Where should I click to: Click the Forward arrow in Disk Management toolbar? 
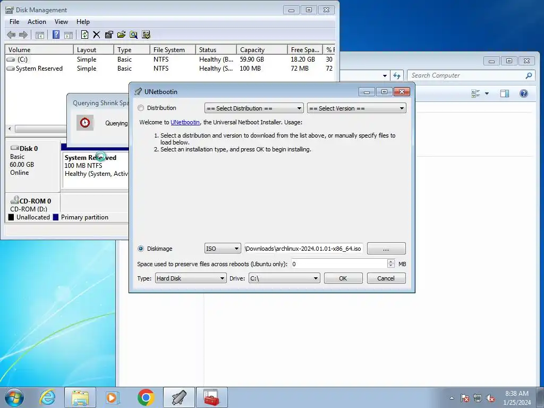(x=23, y=35)
